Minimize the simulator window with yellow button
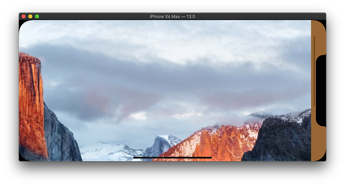345x186 pixels. (x=30, y=16)
